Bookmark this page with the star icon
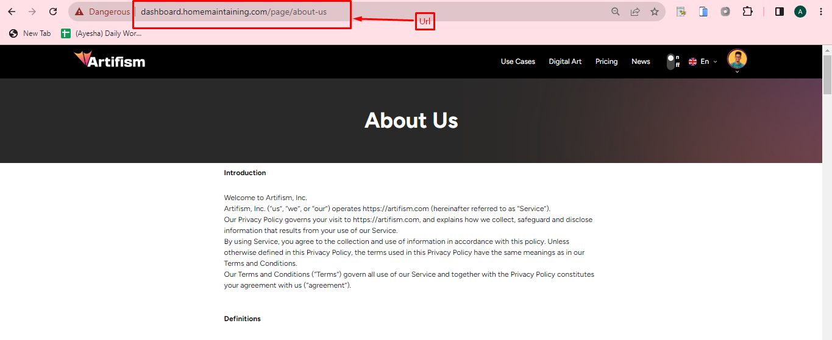832x340 pixels. (655, 12)
